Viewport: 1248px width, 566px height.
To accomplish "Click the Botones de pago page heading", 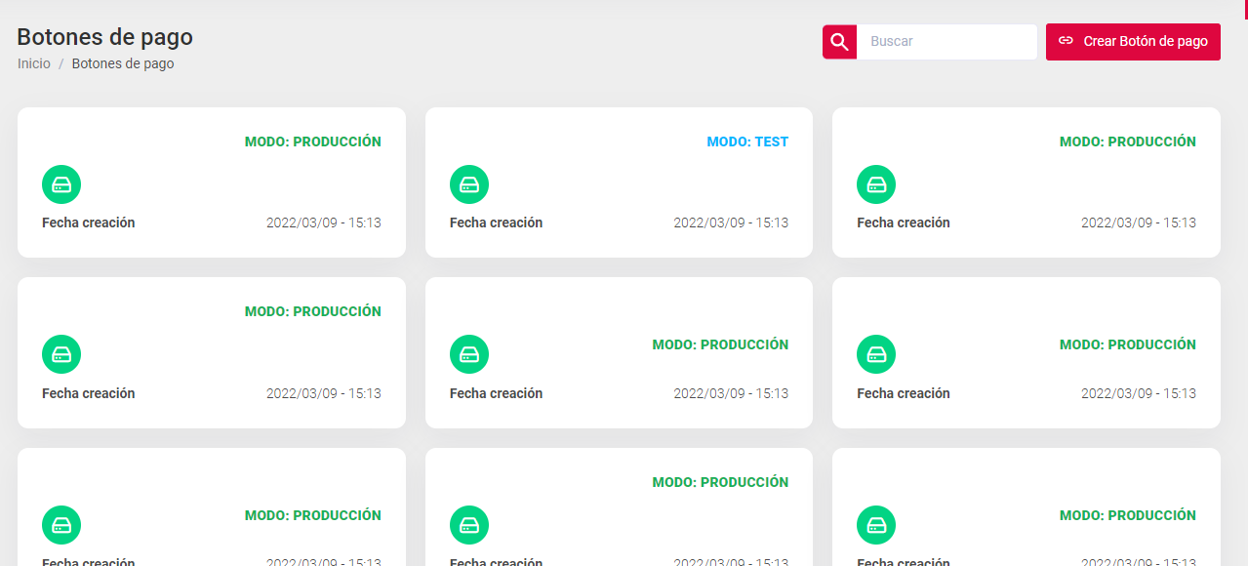I will coord(105,37).
